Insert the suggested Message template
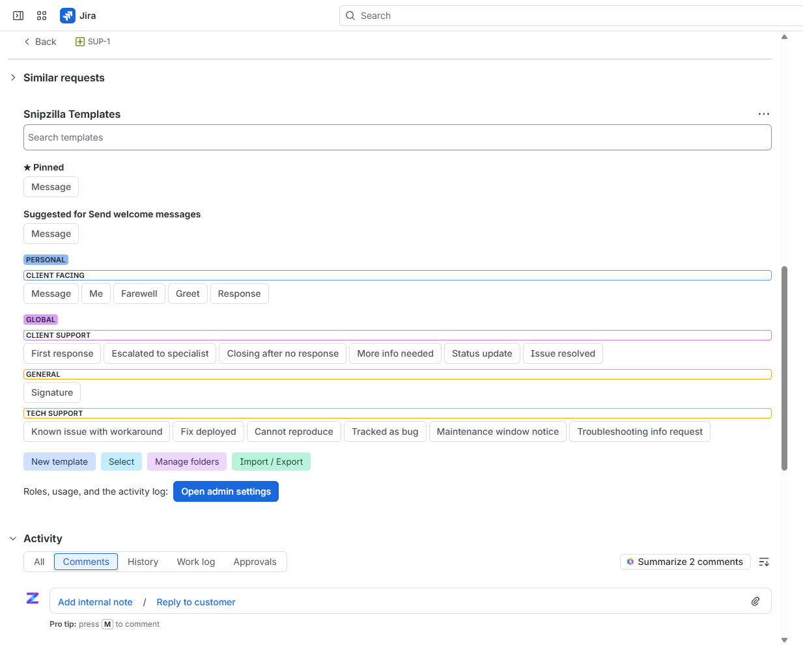 pyautogui.click(x=51, y=234)
